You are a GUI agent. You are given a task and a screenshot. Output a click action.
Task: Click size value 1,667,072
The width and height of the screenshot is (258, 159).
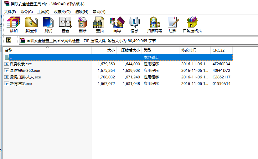(x=106, y=84)
